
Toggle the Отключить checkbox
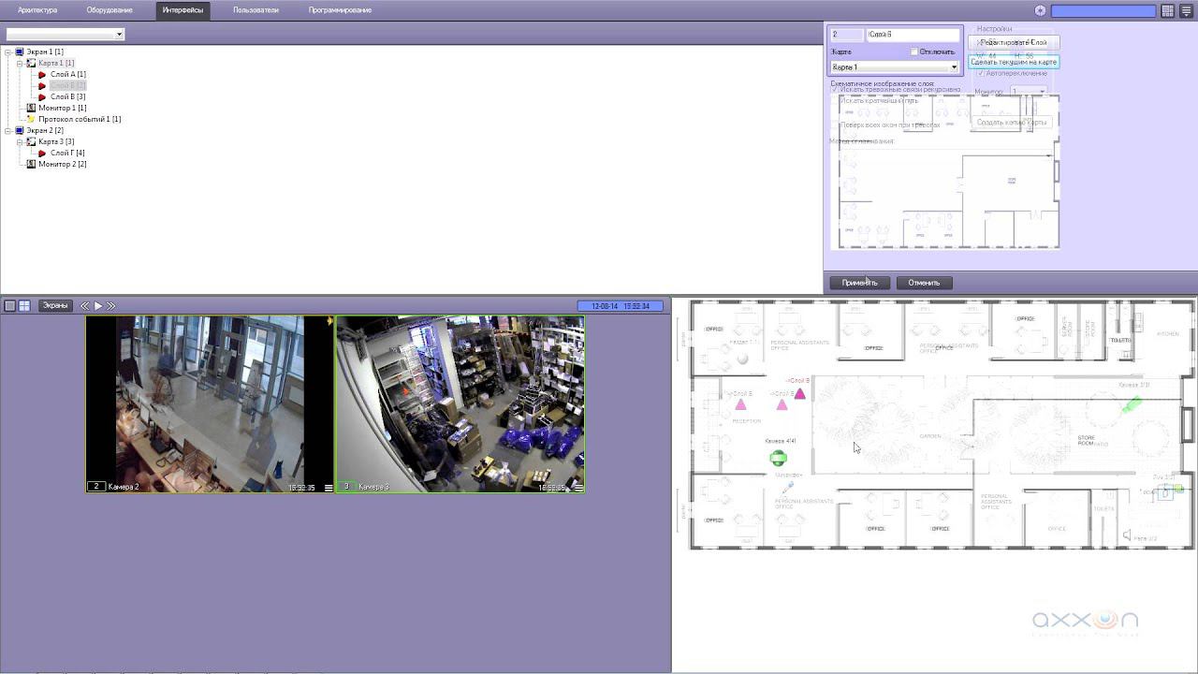click(x=914, y=51)
